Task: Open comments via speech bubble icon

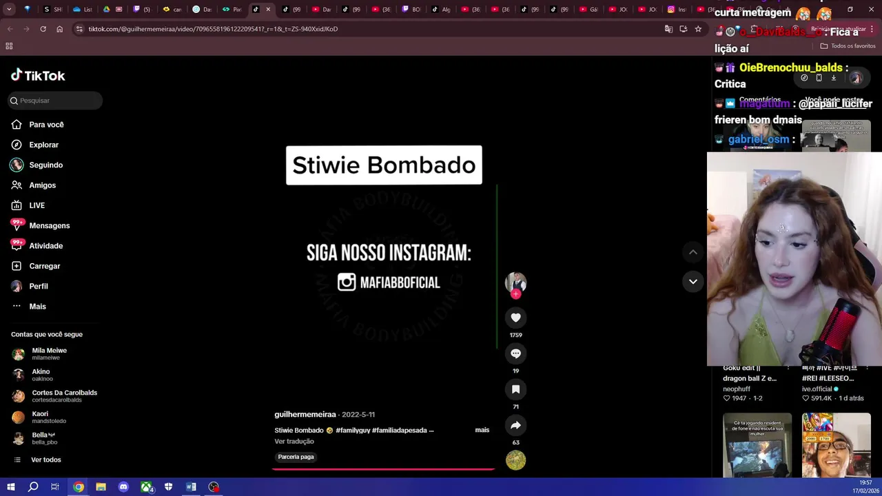Action: tap(515, 353)
